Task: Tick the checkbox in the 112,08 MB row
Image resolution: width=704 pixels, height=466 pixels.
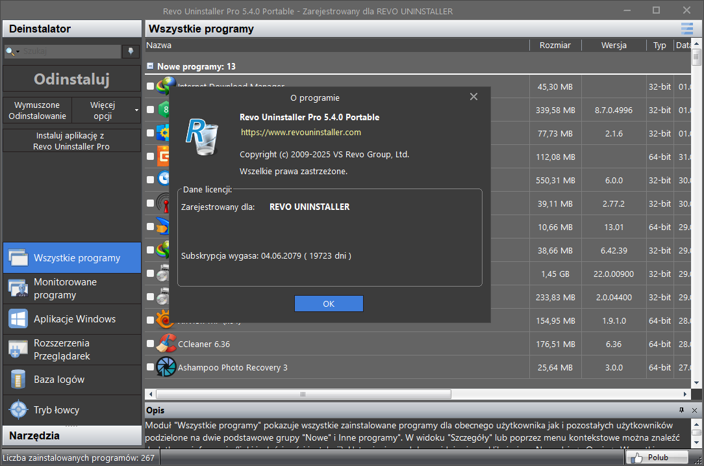Action: tap(151, 157)
